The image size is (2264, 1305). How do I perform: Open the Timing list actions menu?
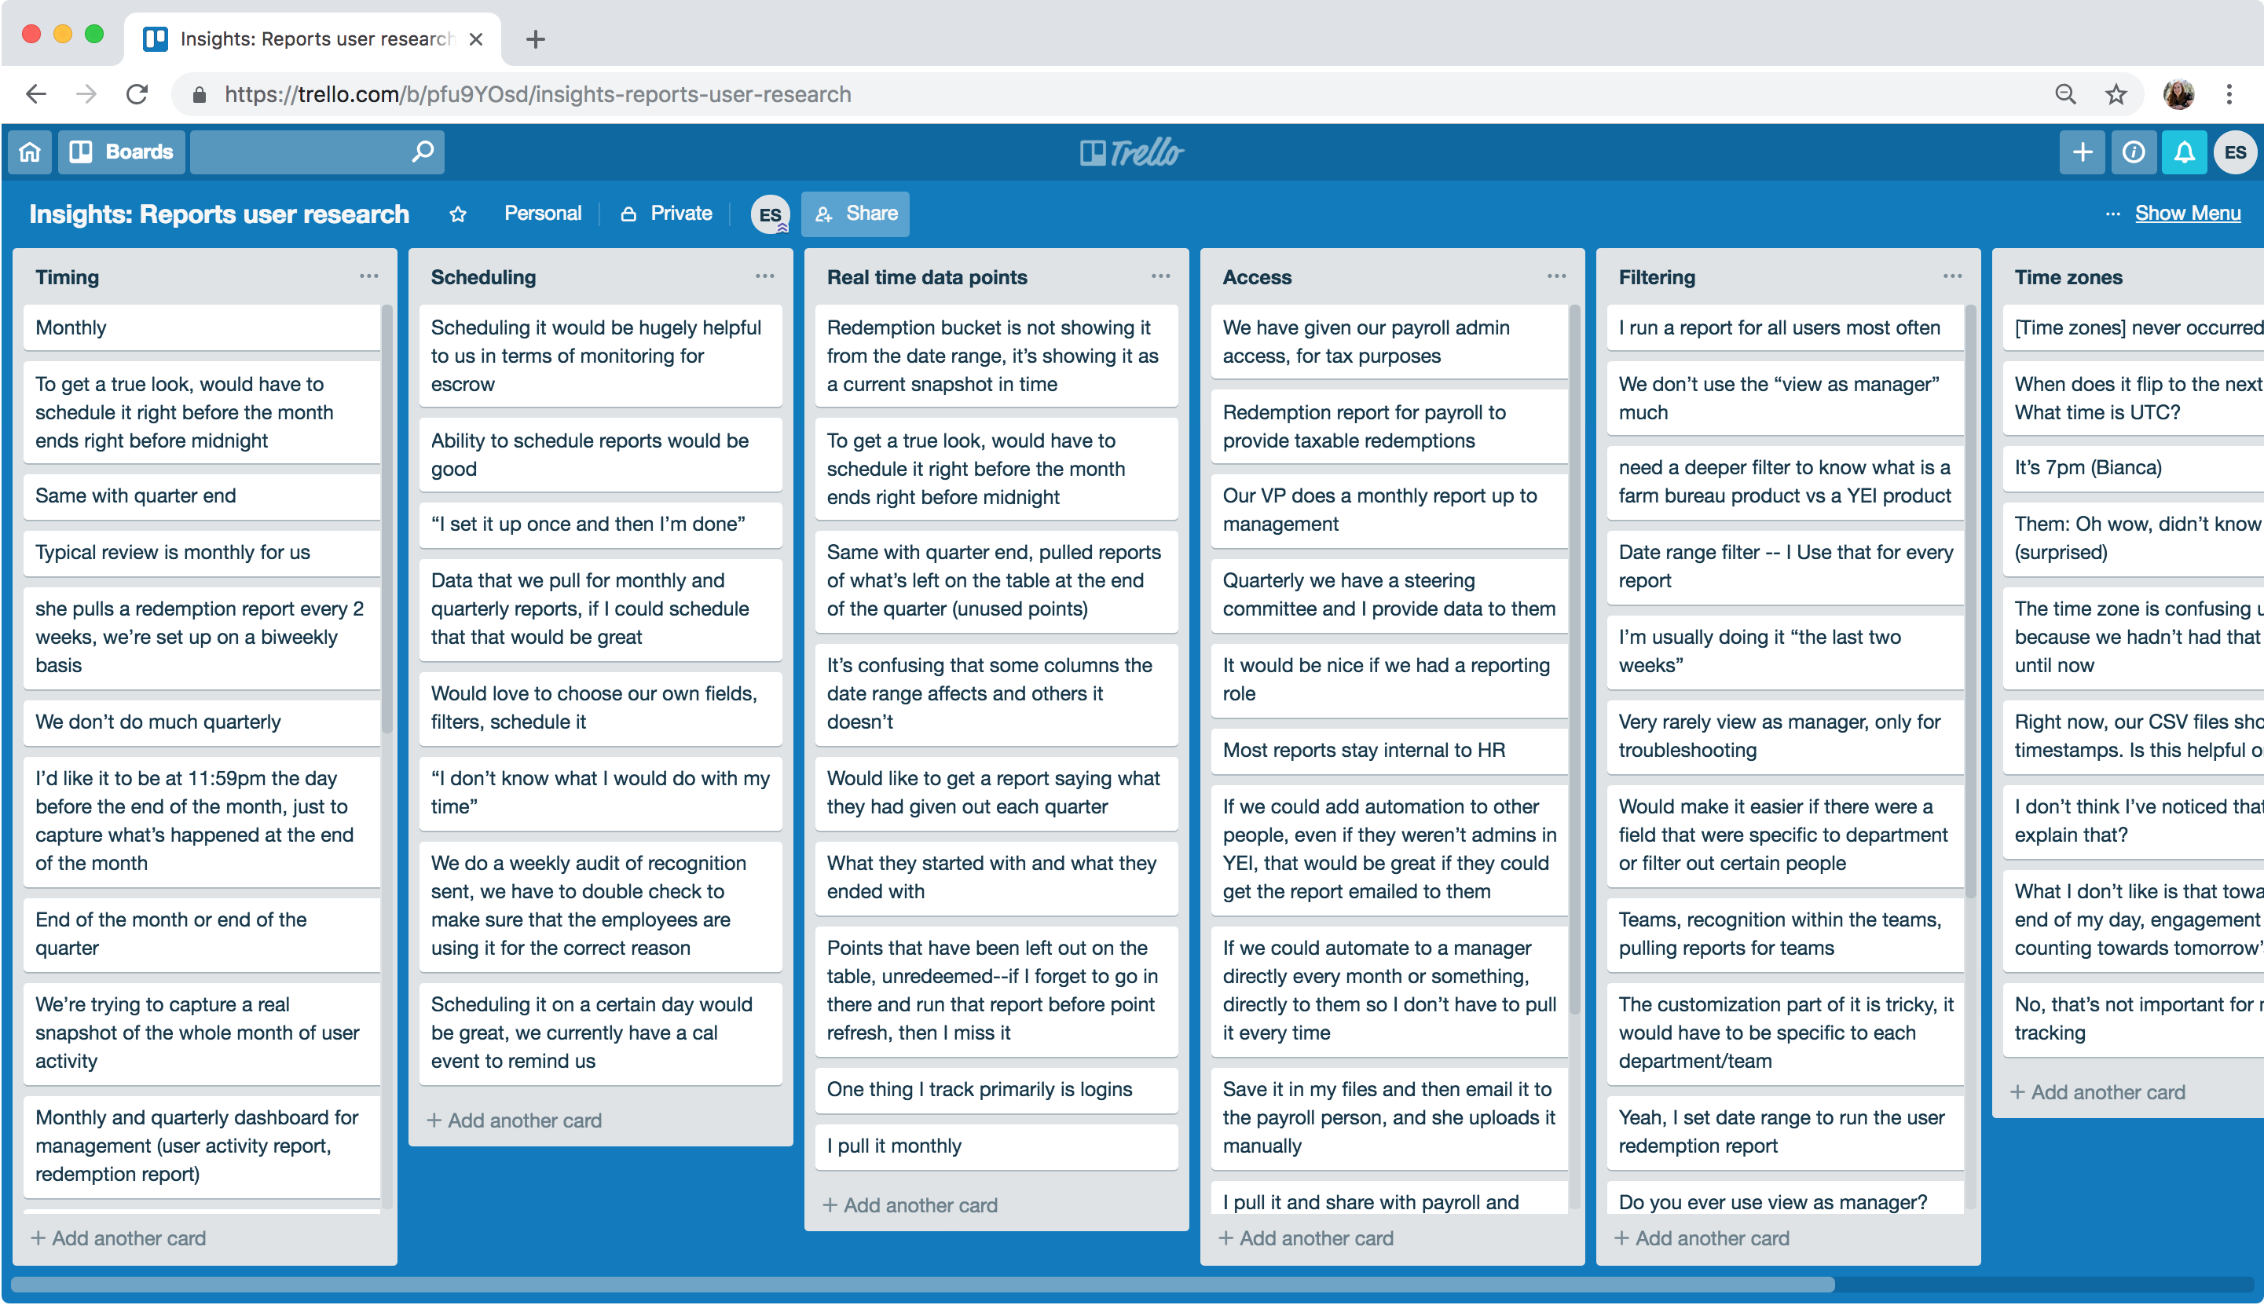pyautogui.click(x=368, y=276)
